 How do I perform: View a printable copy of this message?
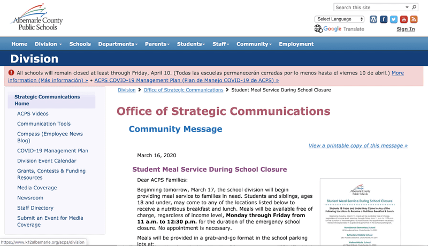358,145
